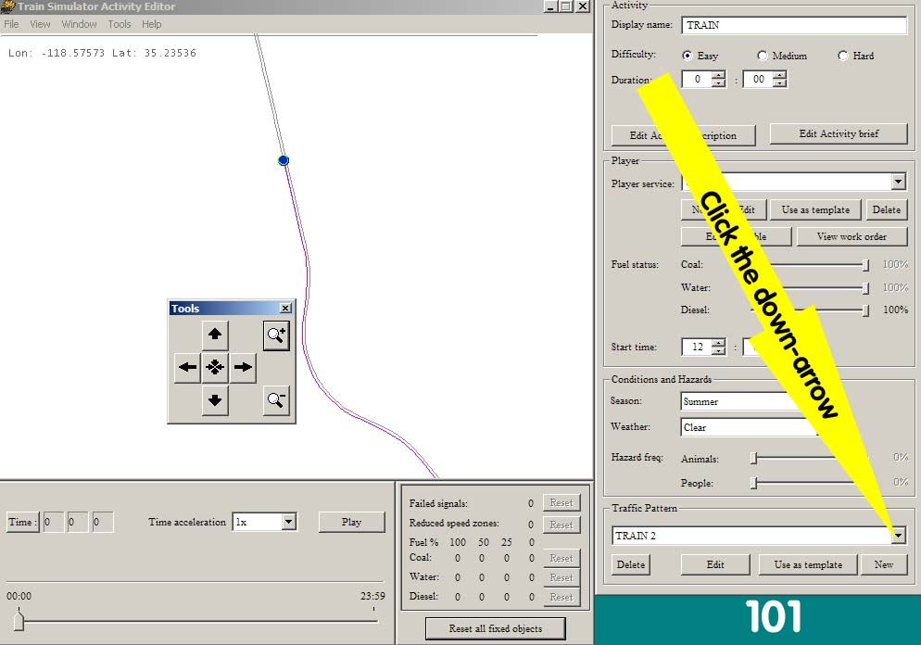Screen dimensions: 921x645
Task: Select the Easy difficulty option
Action: click(688, 56)
